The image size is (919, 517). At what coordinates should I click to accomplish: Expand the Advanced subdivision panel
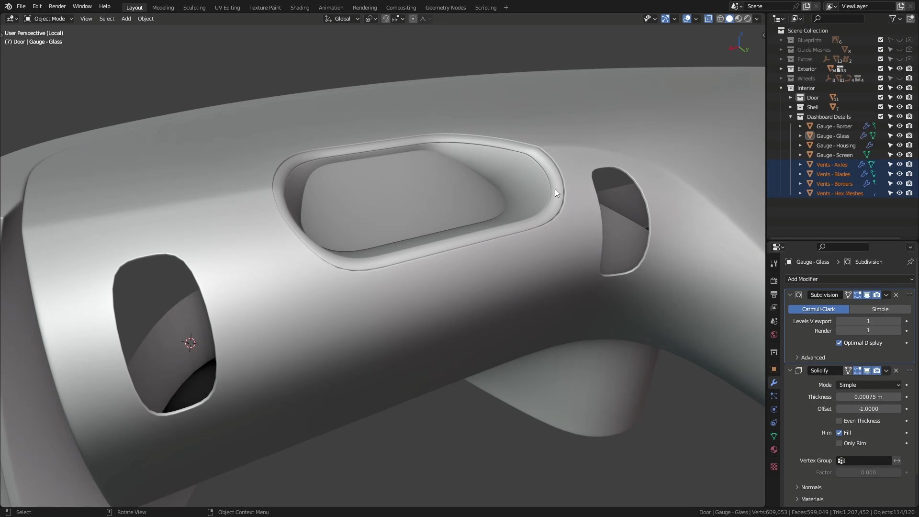(x=813, y=358)
